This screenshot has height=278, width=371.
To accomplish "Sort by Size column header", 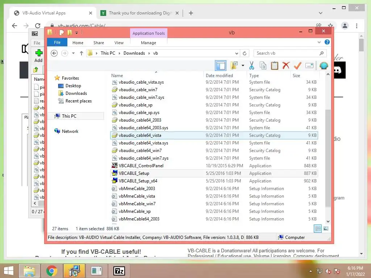I will [305, 75].
